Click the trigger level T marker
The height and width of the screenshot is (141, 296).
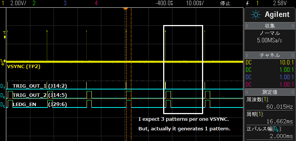pyautogui.click(x=5, y=35)
